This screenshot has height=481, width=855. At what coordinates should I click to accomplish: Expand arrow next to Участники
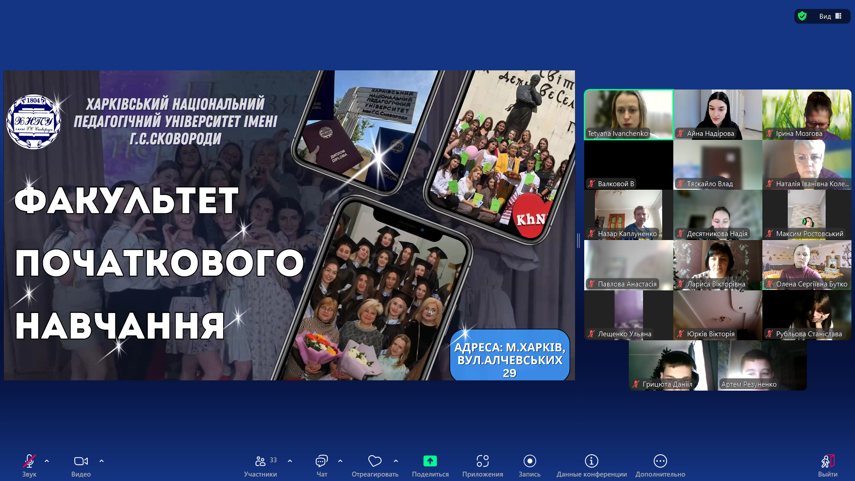coord(290,461)
